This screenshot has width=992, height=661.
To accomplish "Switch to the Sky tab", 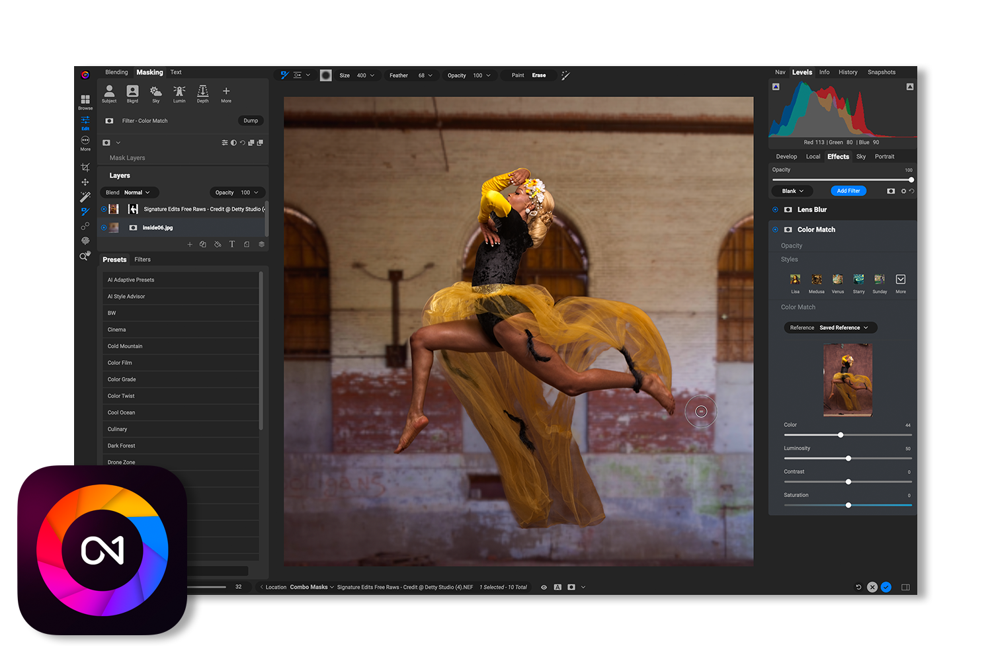I will point(860,157).
